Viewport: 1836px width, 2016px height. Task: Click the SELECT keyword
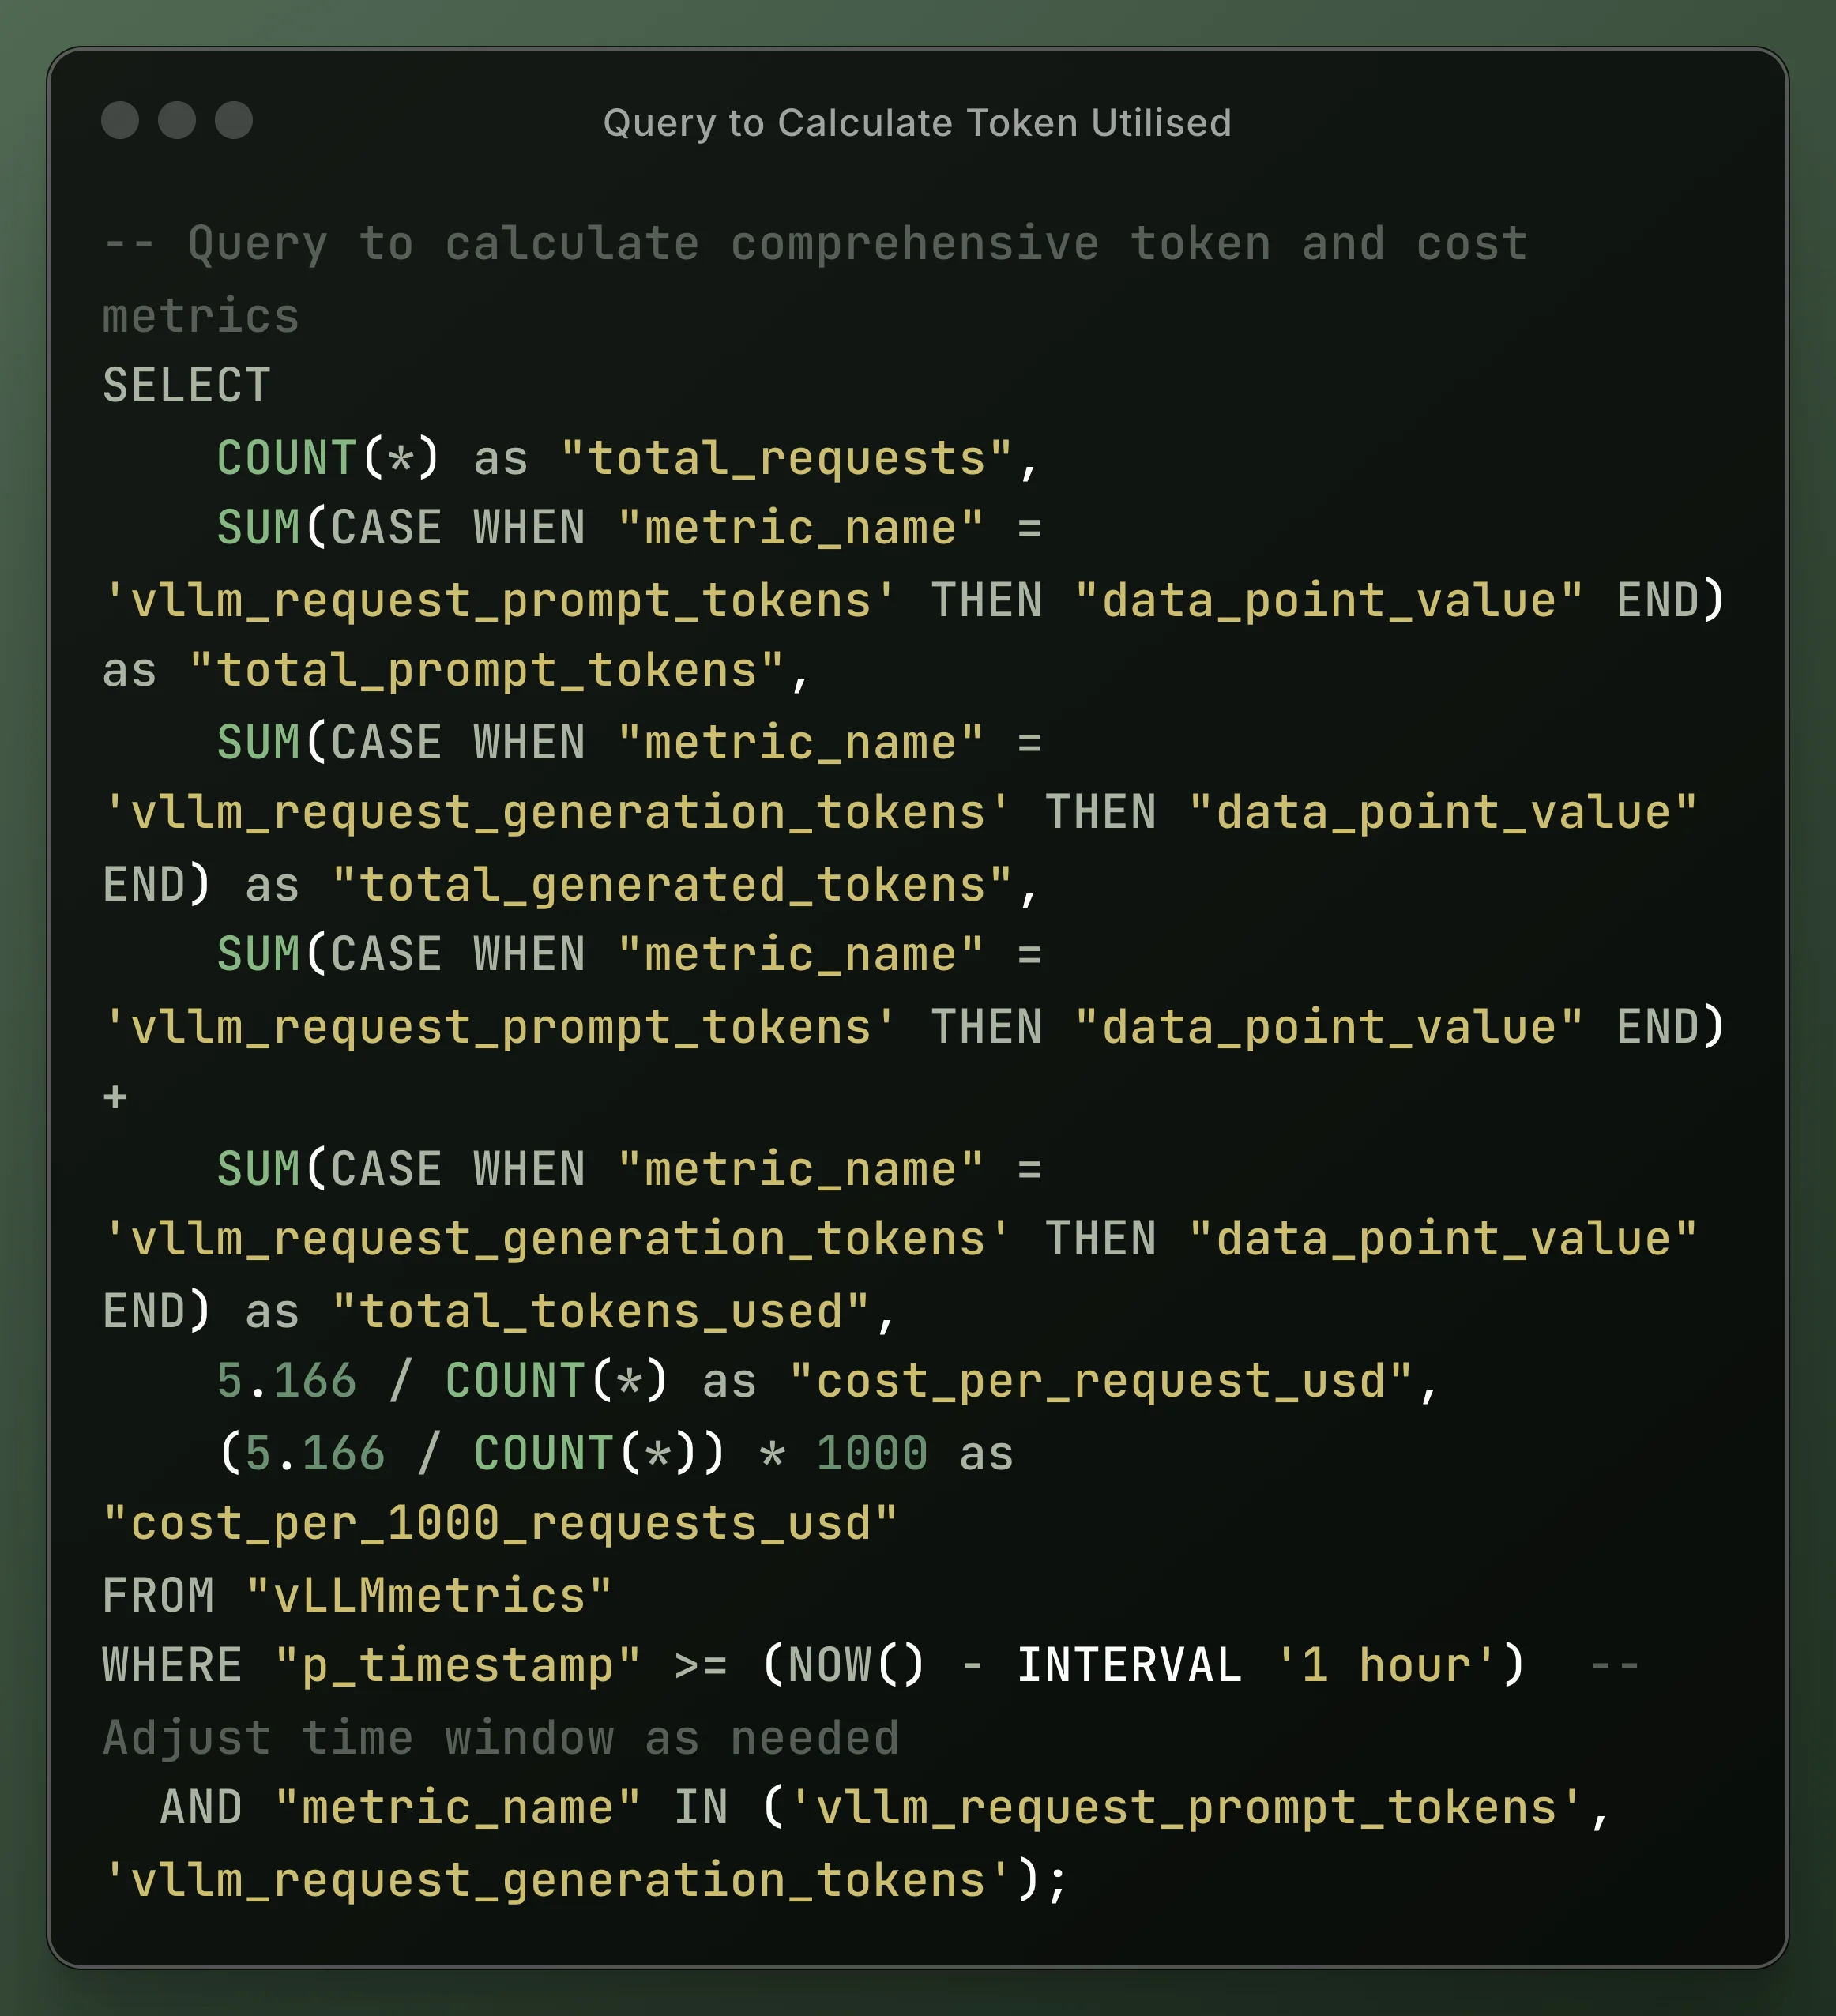click(187, 386)
